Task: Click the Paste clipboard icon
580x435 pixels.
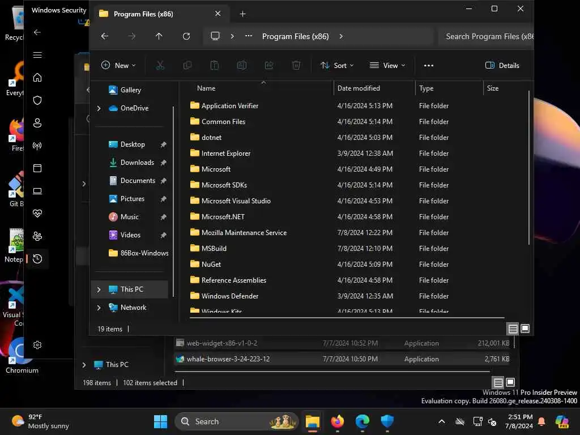Action: [x=215, y=66]
